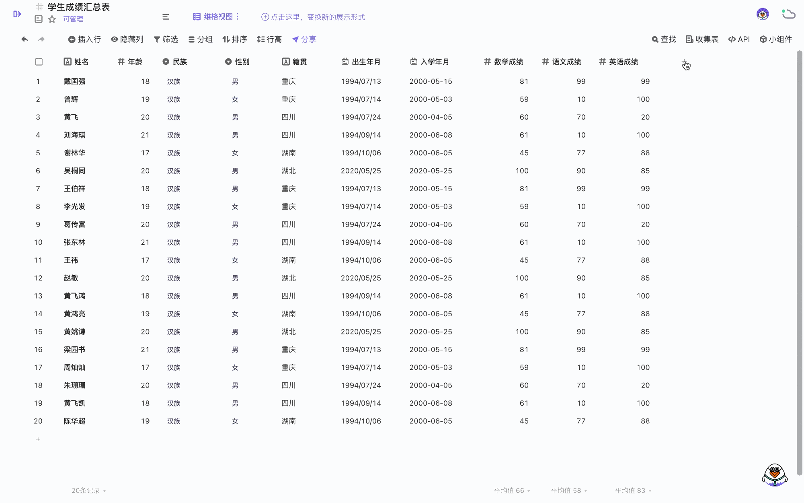Open the 分组 grouping tool
This screenshot has width=804, height=503.
(x=200, y=39)
